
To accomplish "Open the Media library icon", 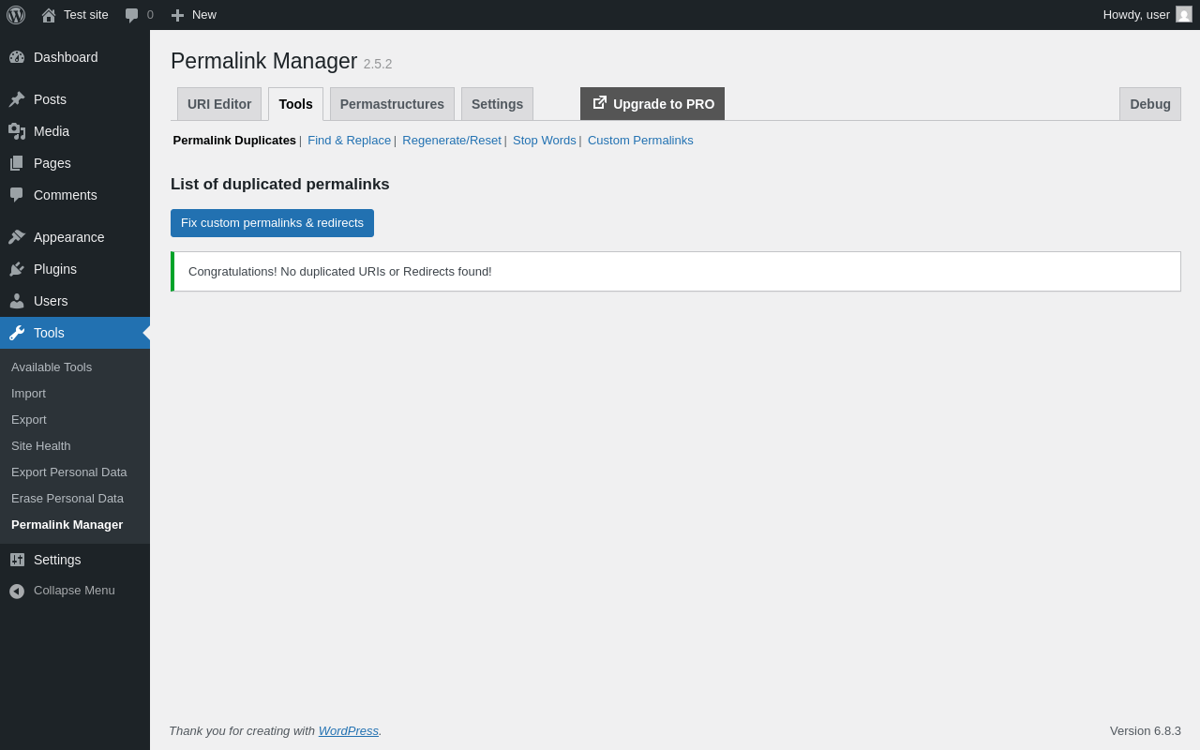I will pyautogui.click(x=17, y=131).
